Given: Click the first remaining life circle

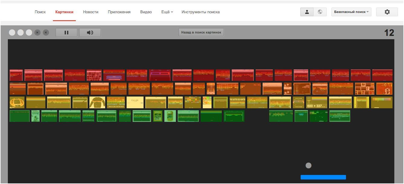Looking at the screenshot, I should click(x=11, y=32).
